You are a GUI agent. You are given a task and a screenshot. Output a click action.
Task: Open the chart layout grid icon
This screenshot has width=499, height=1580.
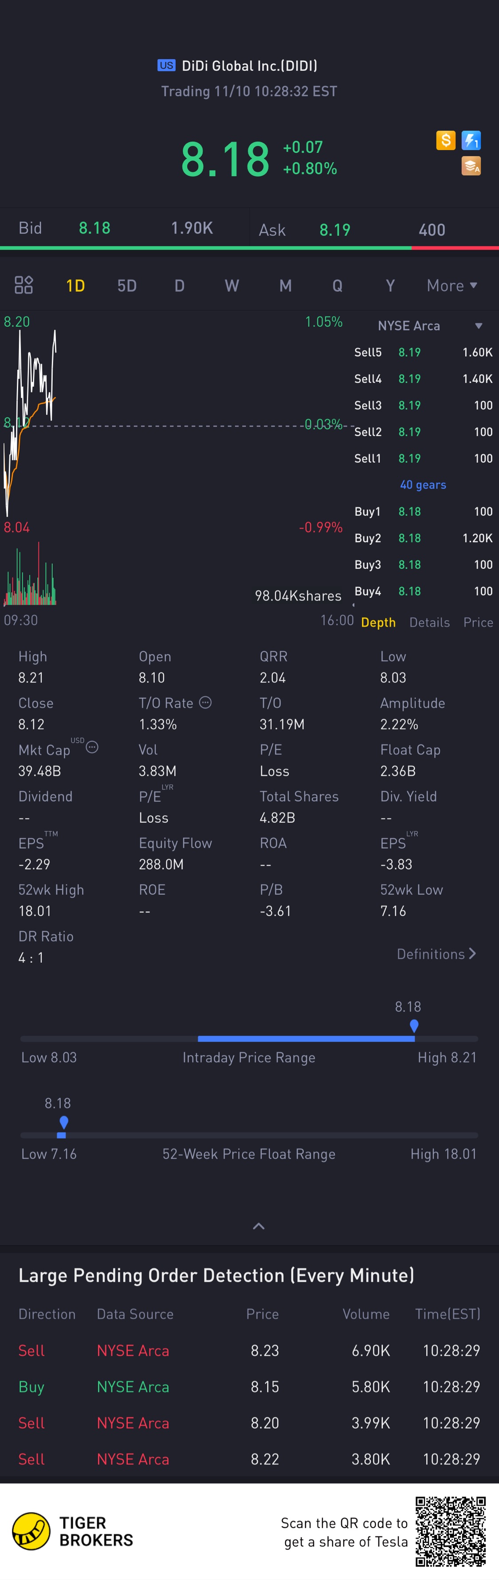click(x=24, y=285)
